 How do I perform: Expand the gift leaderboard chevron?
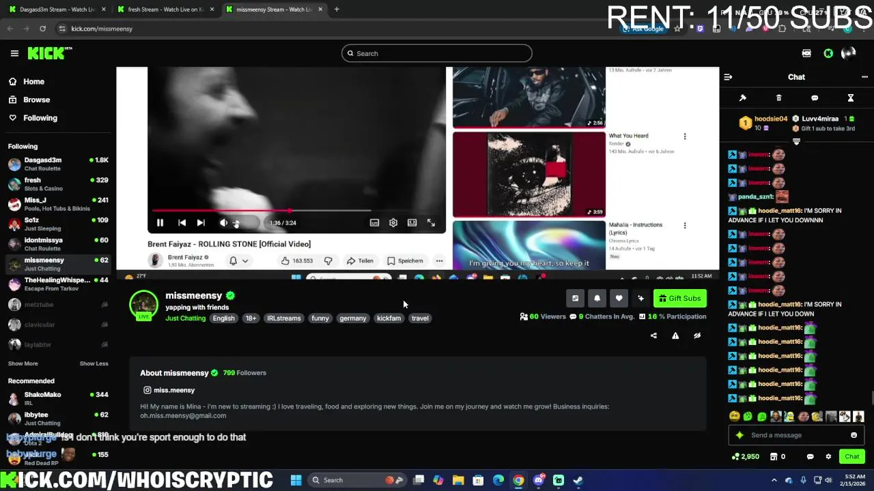point(796,141)
